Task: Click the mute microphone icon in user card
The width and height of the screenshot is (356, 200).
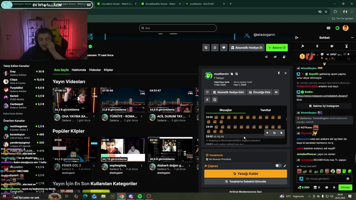Action: pyautogui.click(x=207, y=100)
